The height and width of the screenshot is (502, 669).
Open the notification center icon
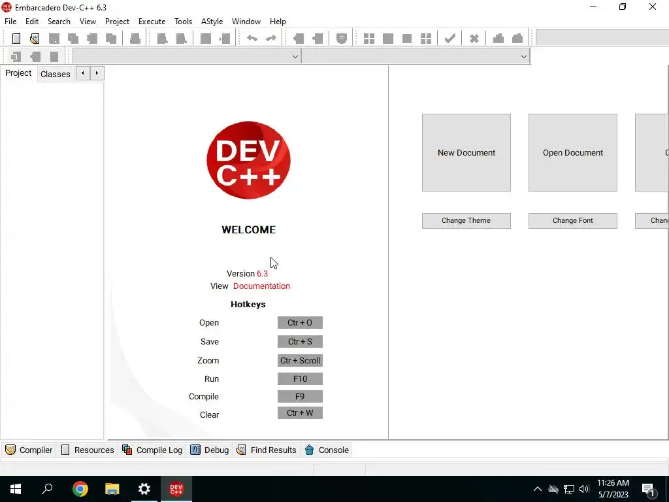[649, 489]
